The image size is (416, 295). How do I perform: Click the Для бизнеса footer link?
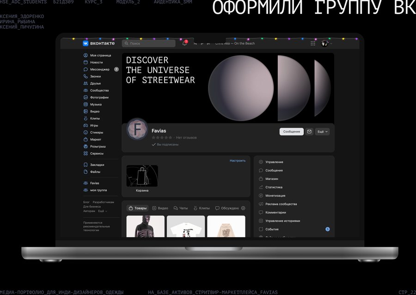[x=92, y=207]
